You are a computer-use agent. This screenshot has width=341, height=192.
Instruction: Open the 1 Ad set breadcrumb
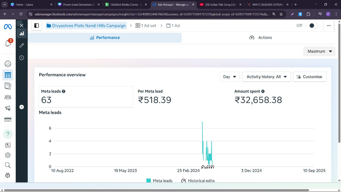(x=146, y=26)
